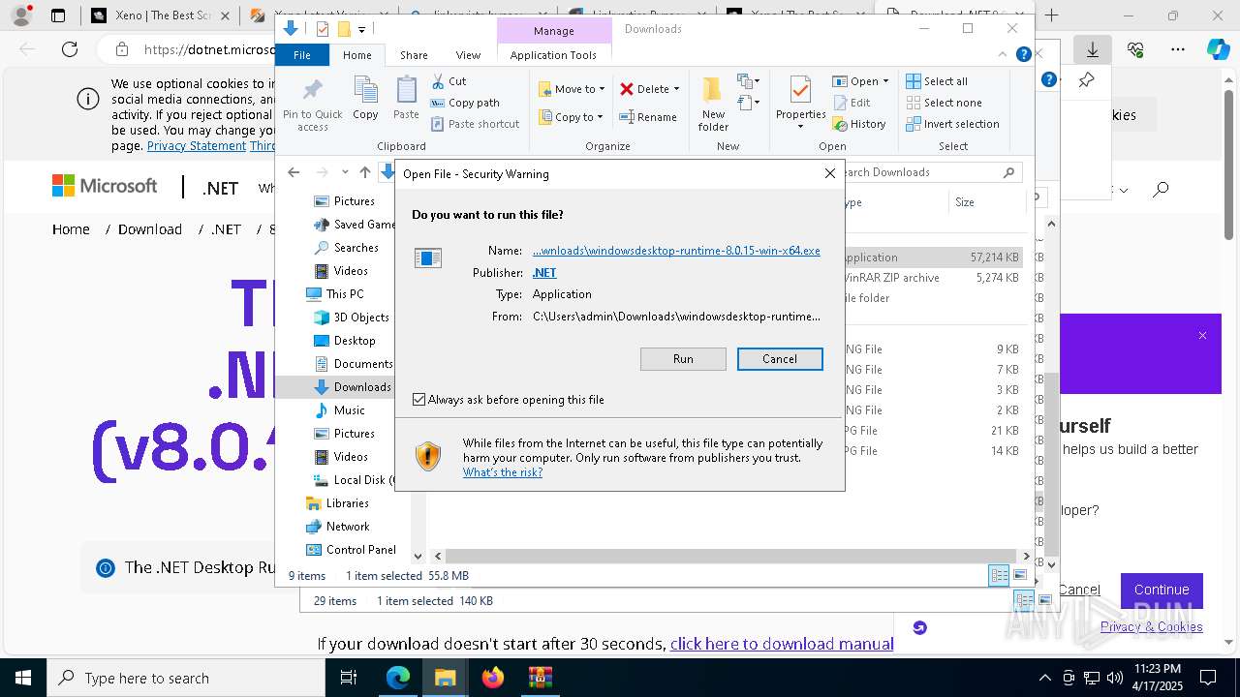Open the What's the risk? link
The width and height of the screenshot is (1240, 697).
pyautogui.click(x=503, y=472)
